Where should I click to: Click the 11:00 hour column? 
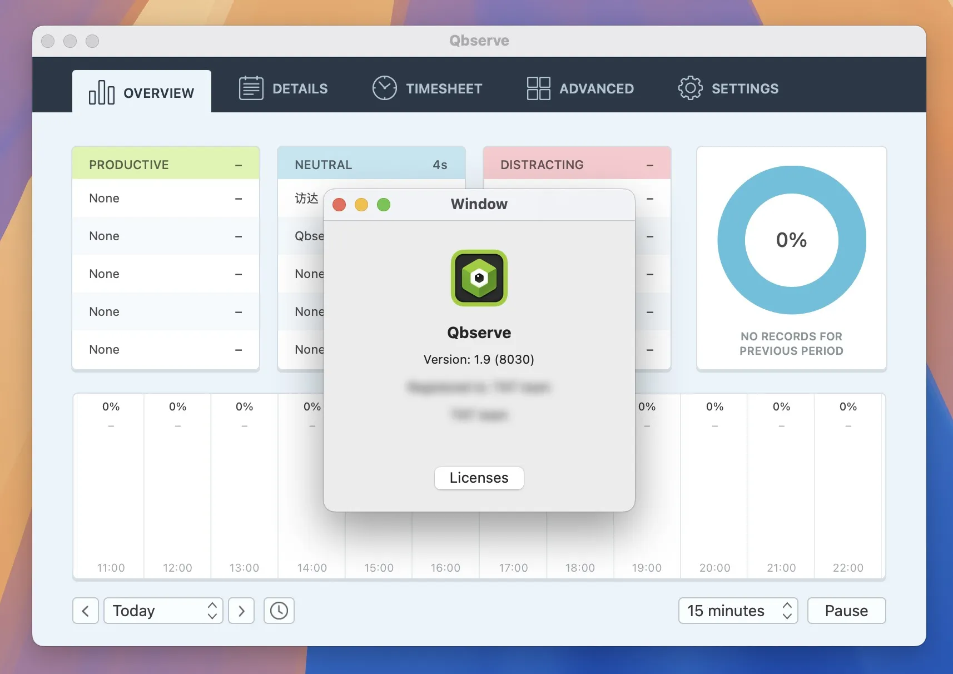click(111, 487)
